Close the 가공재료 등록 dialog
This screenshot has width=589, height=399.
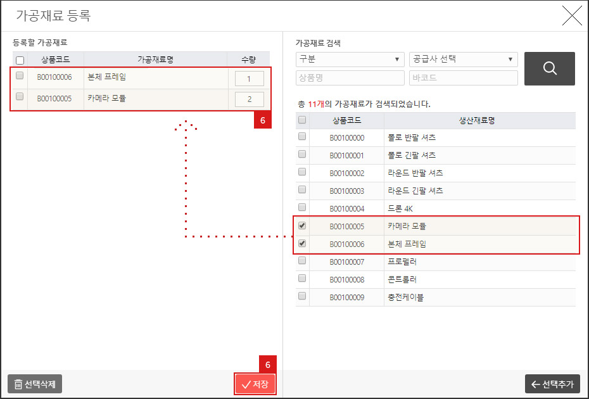pos(572,16)
